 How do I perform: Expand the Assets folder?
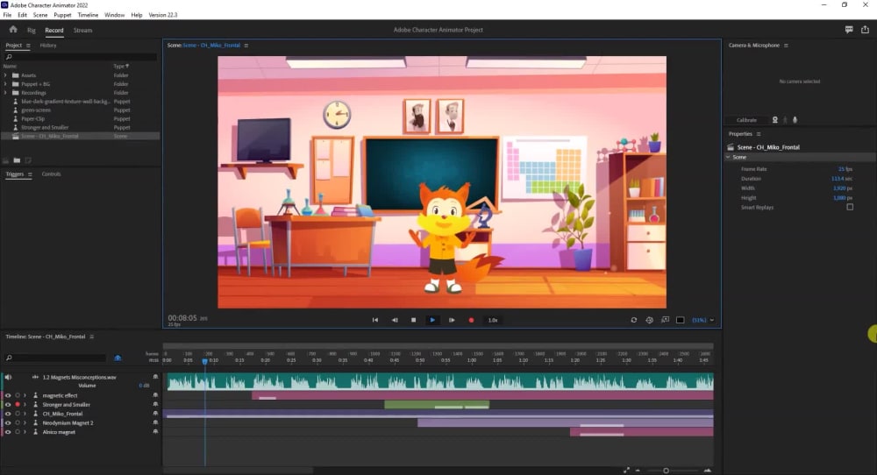[x=5, y=75]
